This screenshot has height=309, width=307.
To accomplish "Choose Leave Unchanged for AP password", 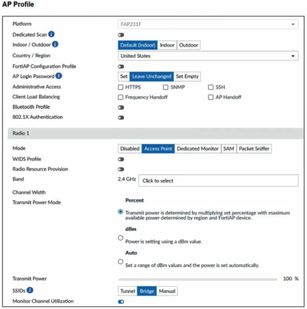I will pyautogui.click(x=151, y=76).
